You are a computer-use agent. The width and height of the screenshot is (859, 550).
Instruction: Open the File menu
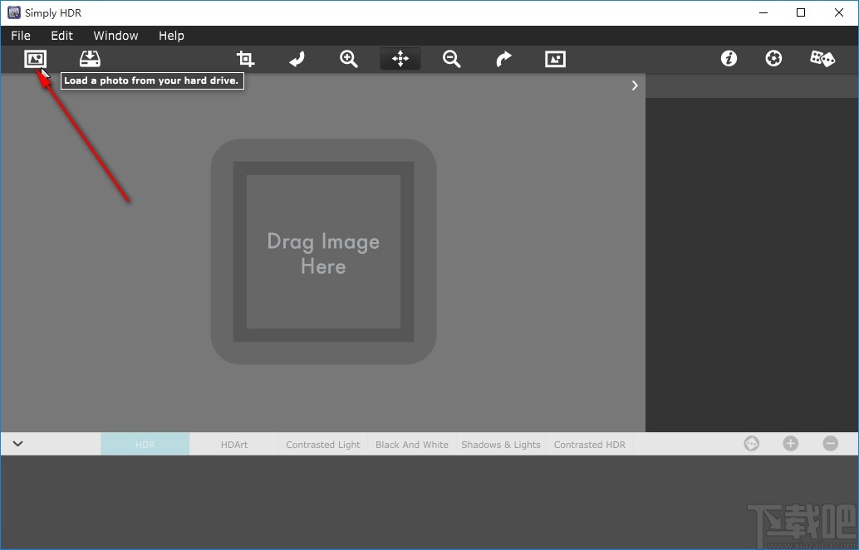[21, 36]
